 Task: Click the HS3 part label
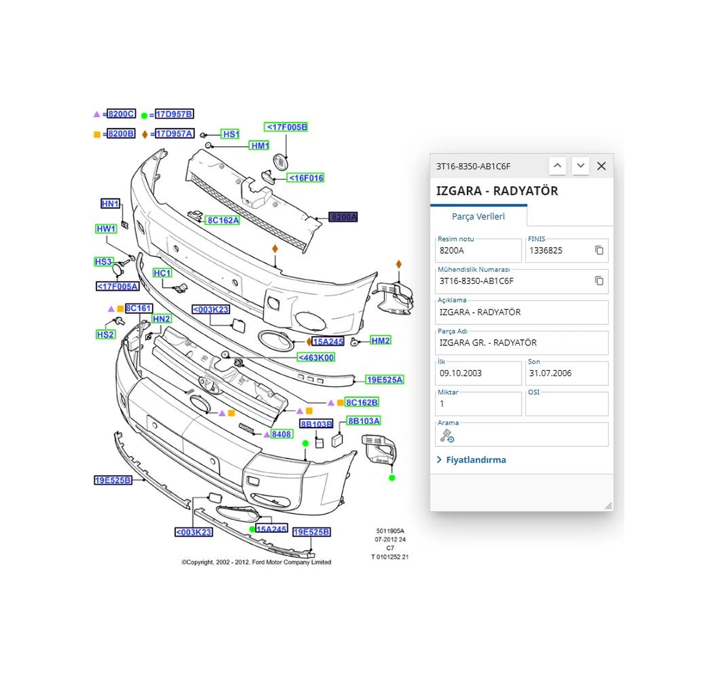(103, 261)
